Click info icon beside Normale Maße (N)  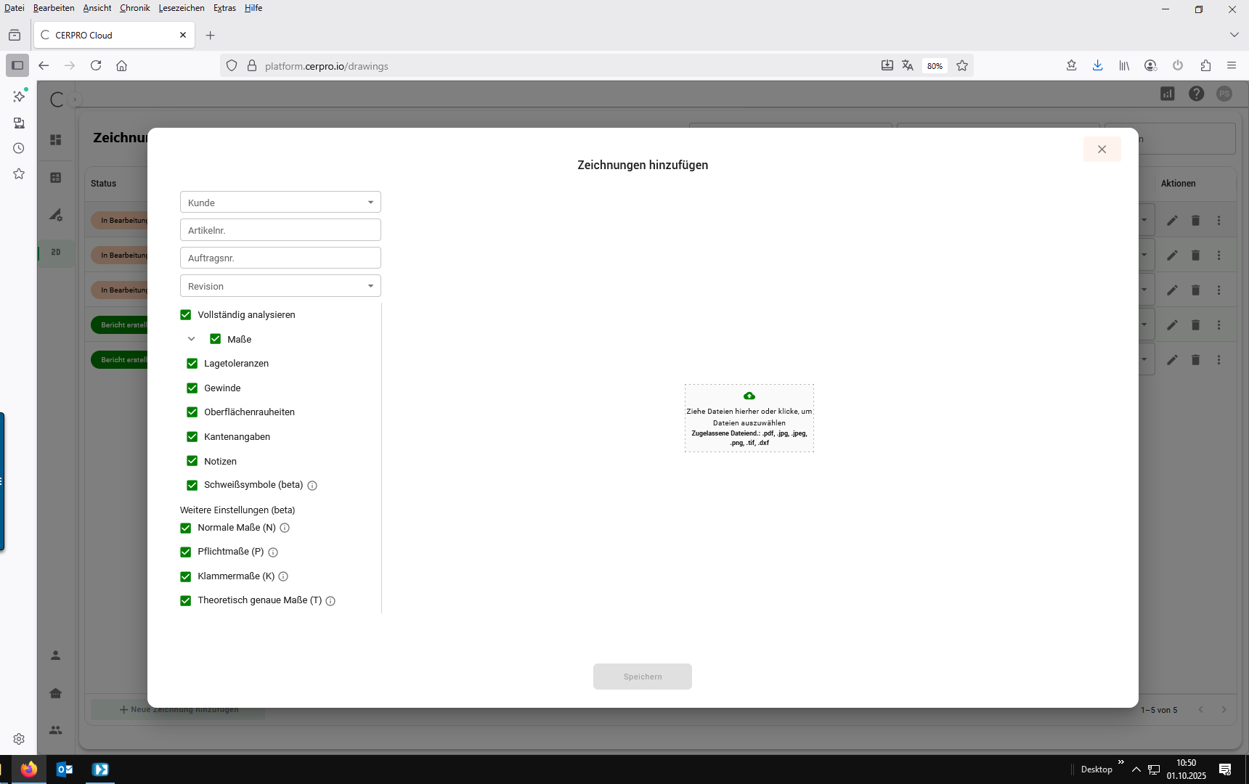click(285, 528)
